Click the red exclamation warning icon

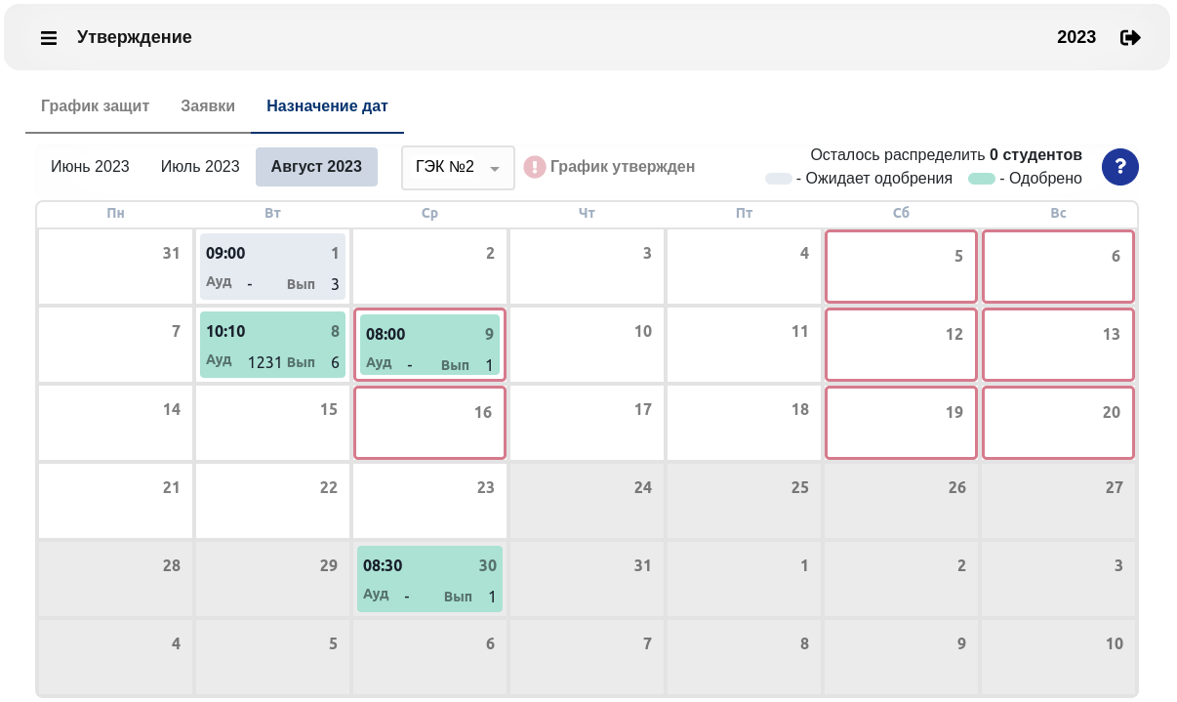(x=535, y=167)
